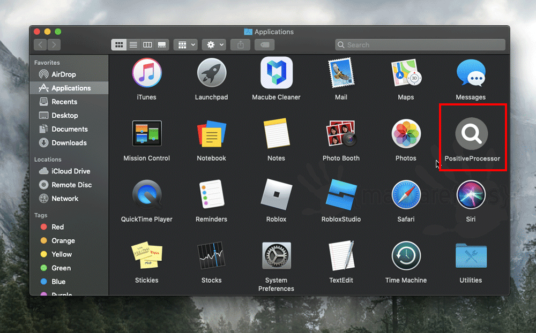
Task: Open Downloads in the sidebar
Action: click(x=69, y=142)
